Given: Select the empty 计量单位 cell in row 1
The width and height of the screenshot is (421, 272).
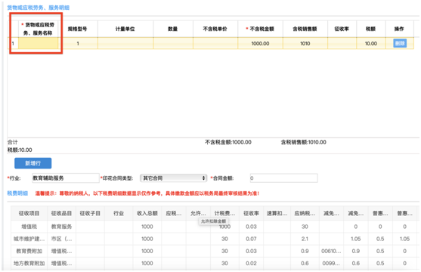Looking at the screenshot, I should click(125, 43).
